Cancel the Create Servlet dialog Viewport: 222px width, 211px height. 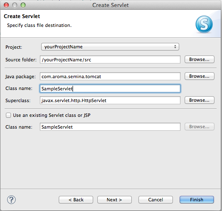[x=155, y=200]
